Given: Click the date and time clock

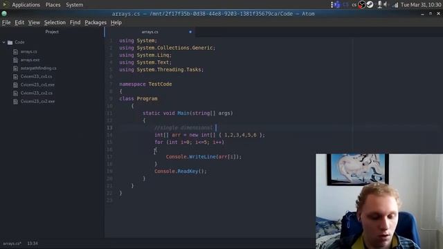Looking at the screenshot, I should coord(421,5).
